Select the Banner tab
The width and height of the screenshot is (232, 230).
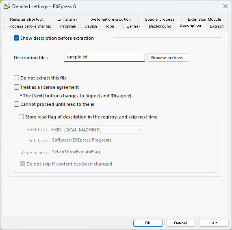133,26
